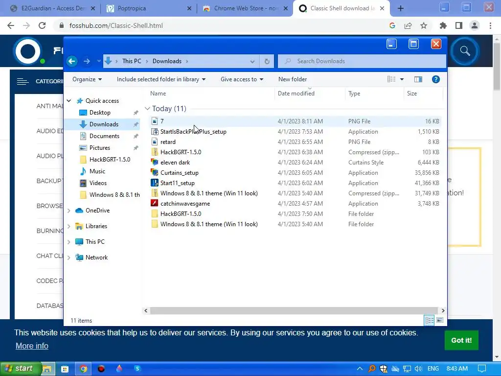Select the StartIsBackPlusPlus_setup file
The height and width of the screenshot is (376, 501).
tap(193, 132)
